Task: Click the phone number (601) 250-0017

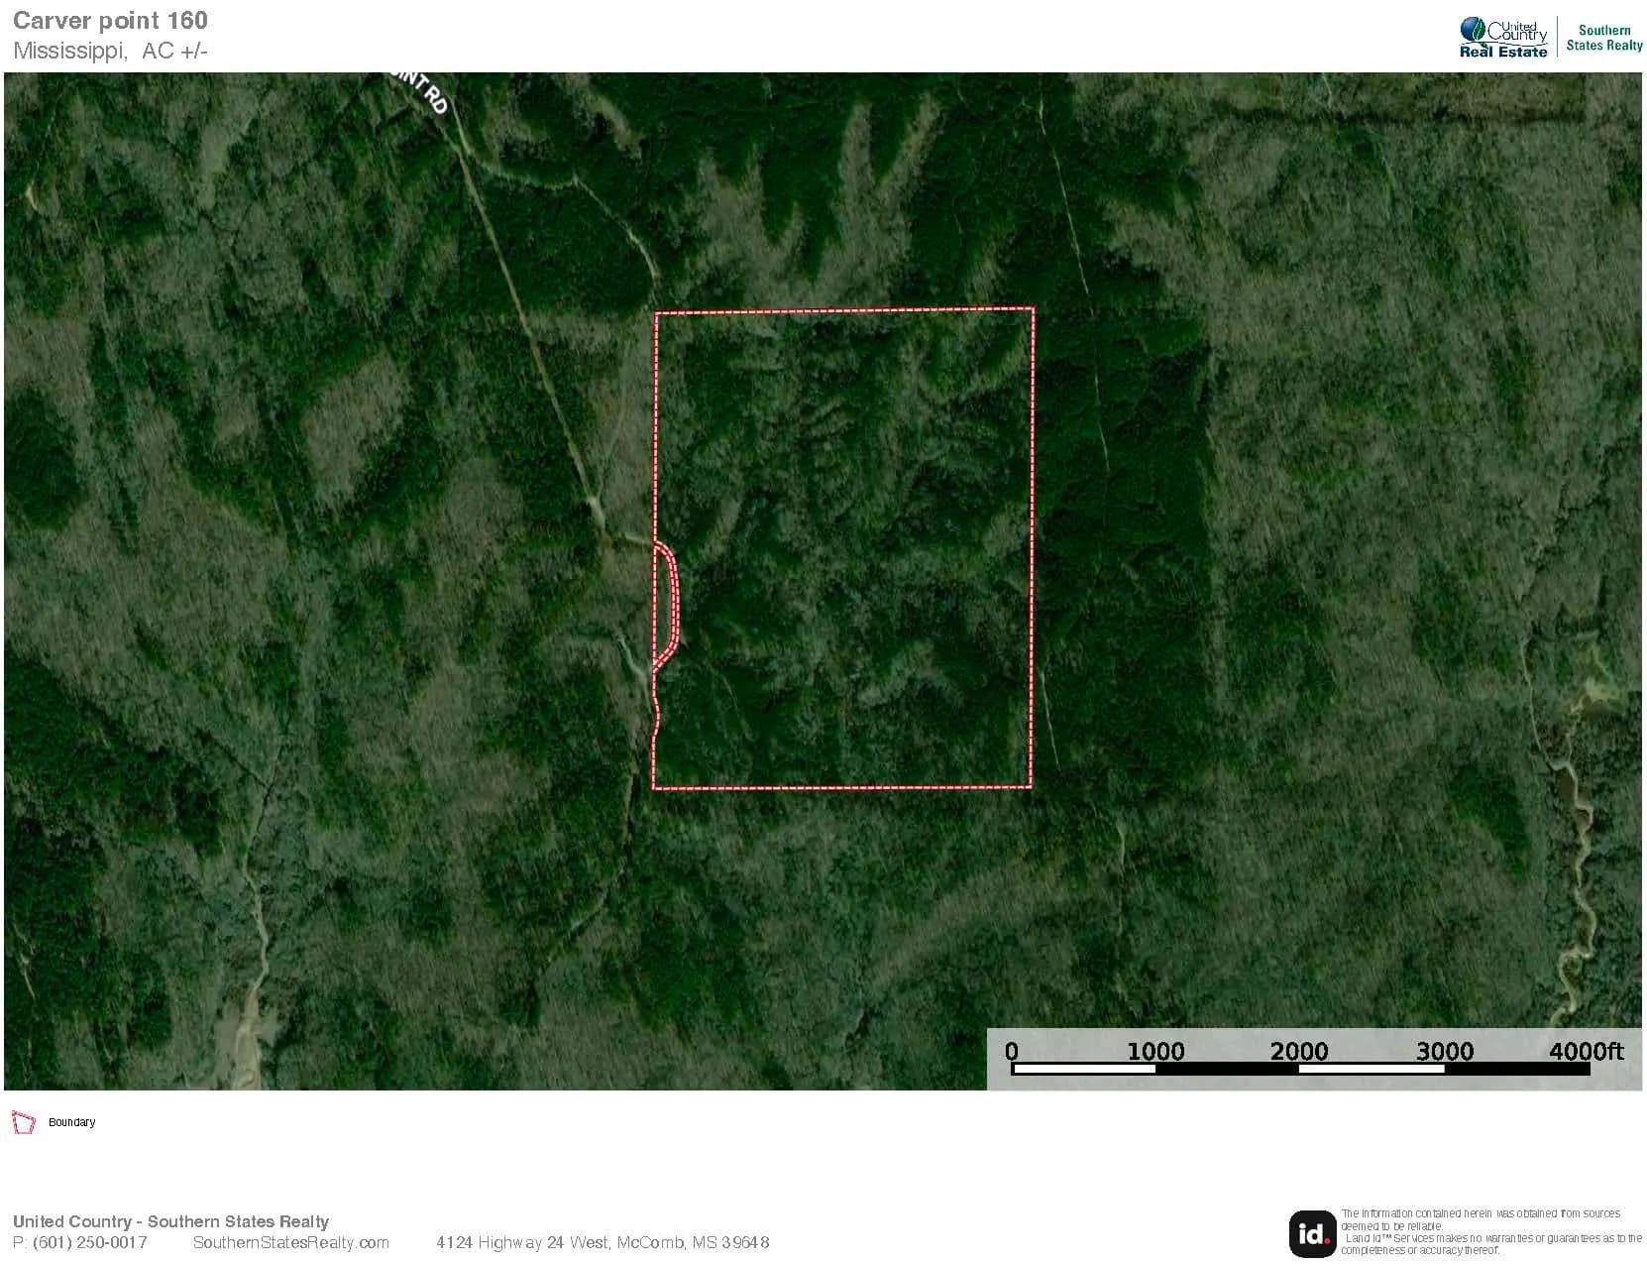Action: coord(80,1242)
